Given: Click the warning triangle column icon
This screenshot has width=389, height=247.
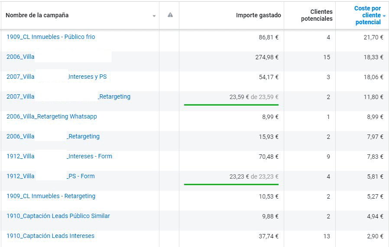Looking at the screenshot, I should pos(170,15).
